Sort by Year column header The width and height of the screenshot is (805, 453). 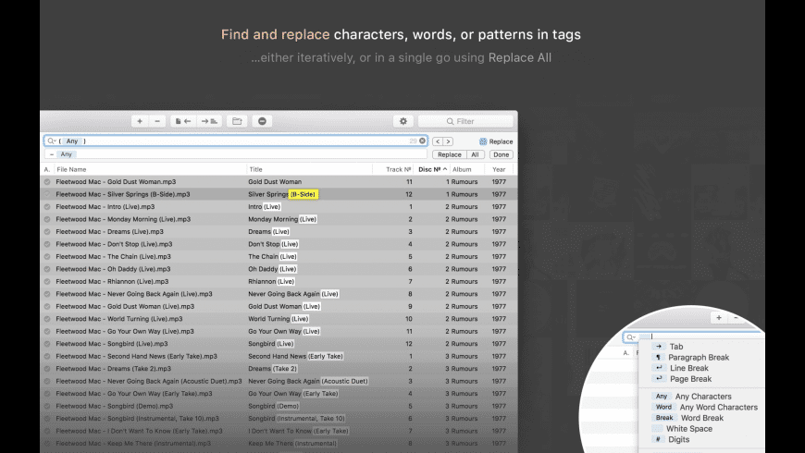click(x=499, y=169)
